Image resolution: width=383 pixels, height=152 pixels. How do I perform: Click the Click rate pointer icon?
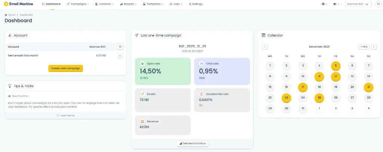pos(202,64)
